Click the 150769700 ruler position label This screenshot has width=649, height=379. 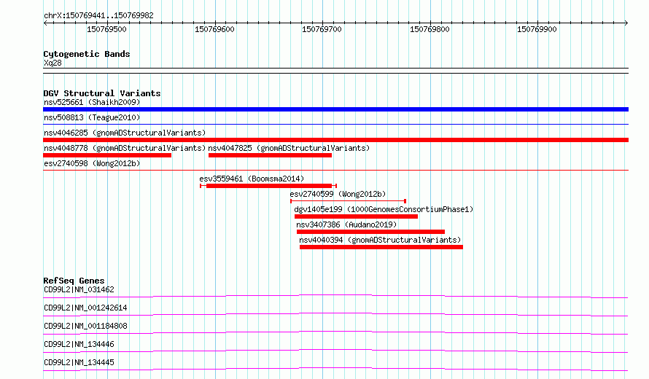pyautogui.click(x=322, y=29)
